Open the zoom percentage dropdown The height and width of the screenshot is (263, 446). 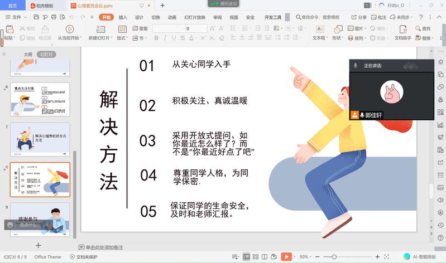coord(306,257)
